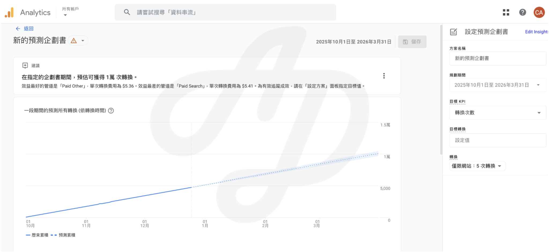549x252 pixels.
Task: Click the chart title help circle icon
Action: (111, 111)
